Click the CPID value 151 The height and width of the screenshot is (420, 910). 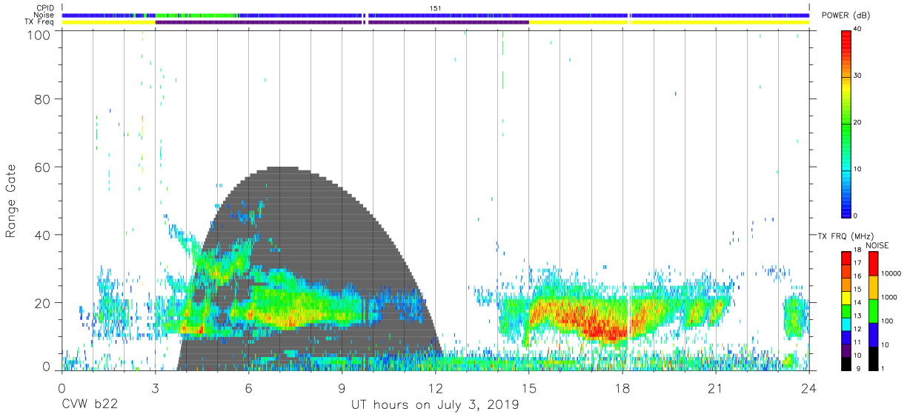436,8
